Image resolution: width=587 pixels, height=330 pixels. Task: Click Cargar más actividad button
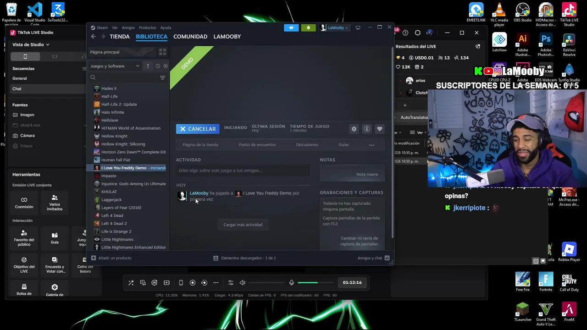point(243,225)
